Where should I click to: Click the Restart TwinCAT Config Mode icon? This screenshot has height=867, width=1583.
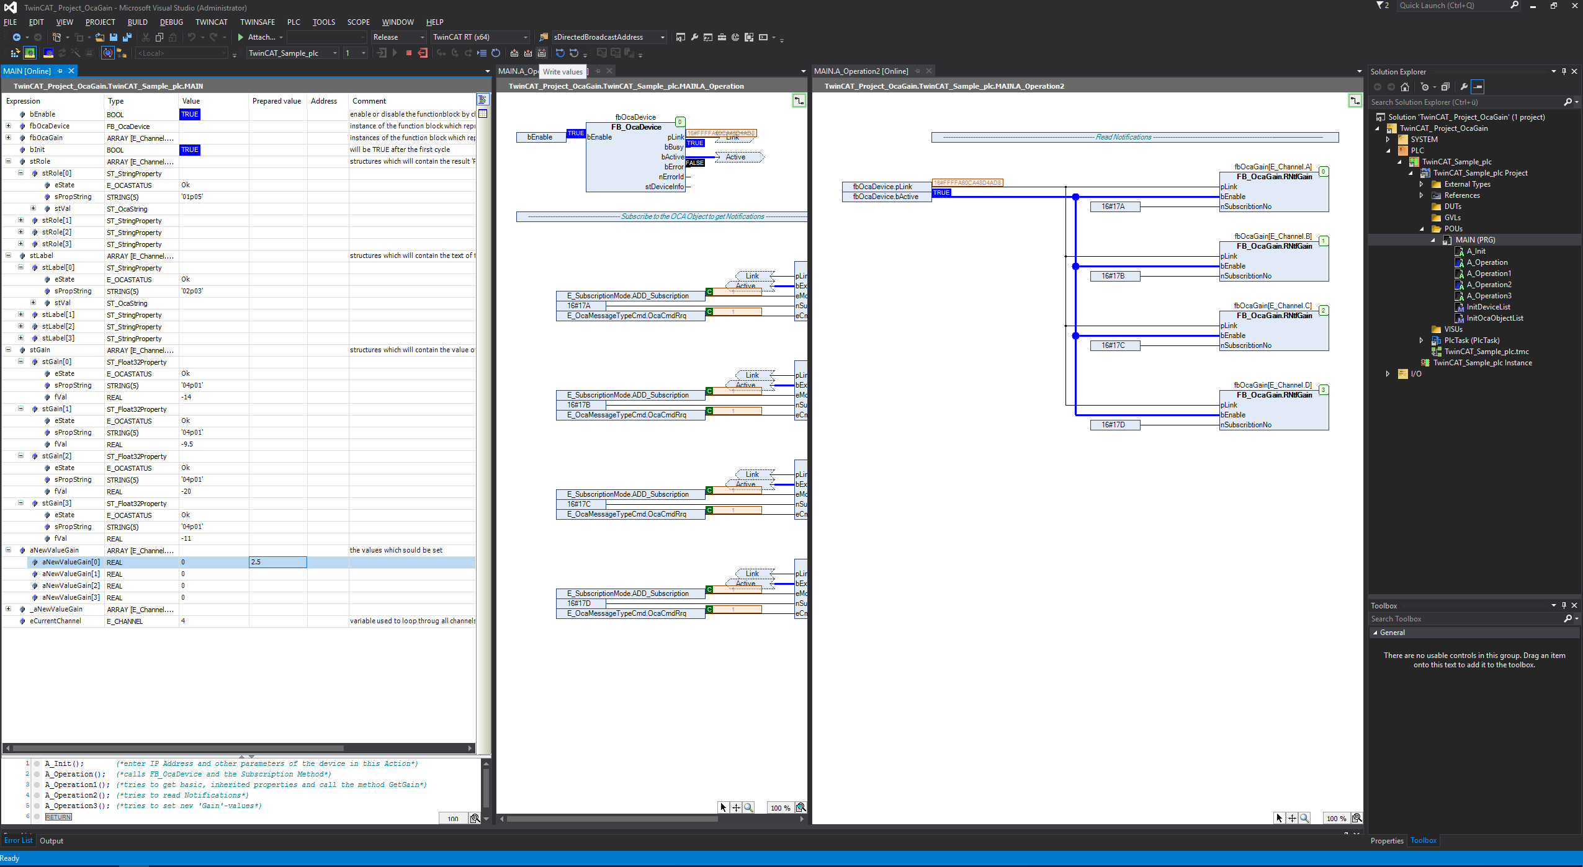click(x=48, y=53)
